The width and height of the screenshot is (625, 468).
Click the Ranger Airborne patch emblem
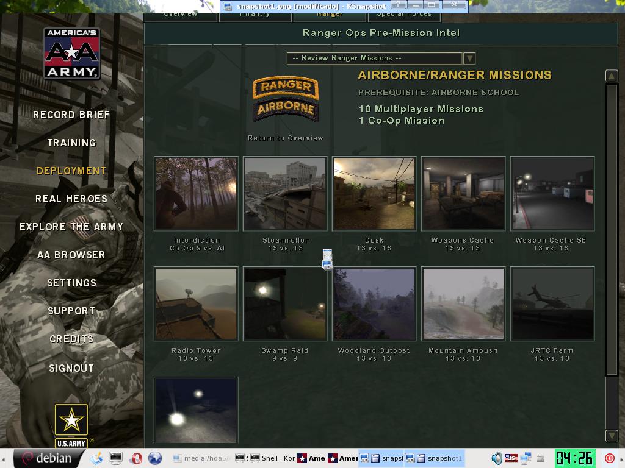click(286, 99)
